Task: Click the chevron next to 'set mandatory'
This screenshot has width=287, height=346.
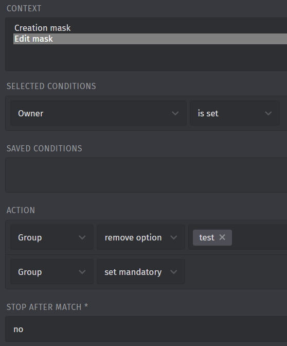Action: [x=174, y=272]
